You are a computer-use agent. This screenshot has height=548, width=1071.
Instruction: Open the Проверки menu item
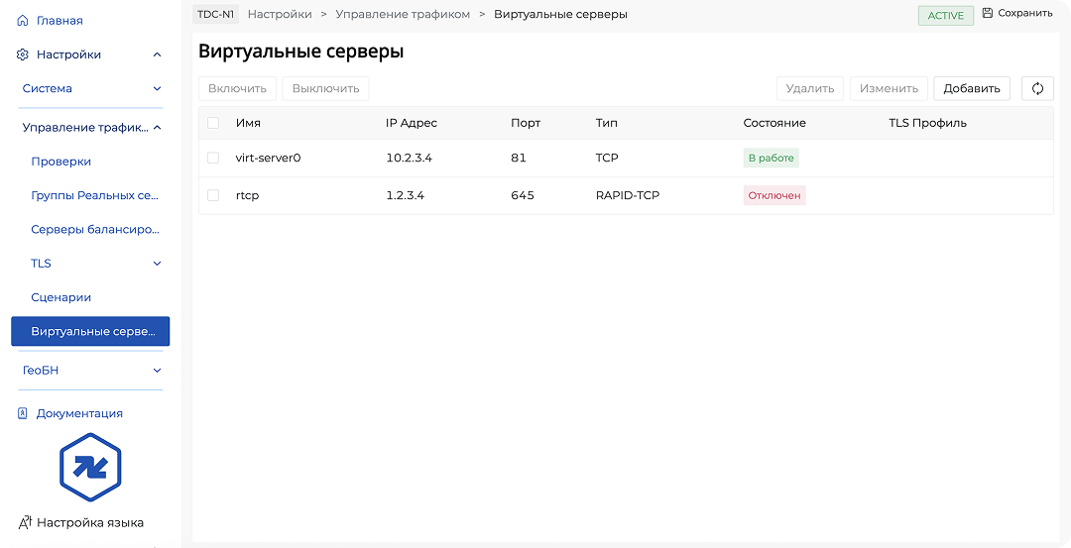[x=61, y=162]
